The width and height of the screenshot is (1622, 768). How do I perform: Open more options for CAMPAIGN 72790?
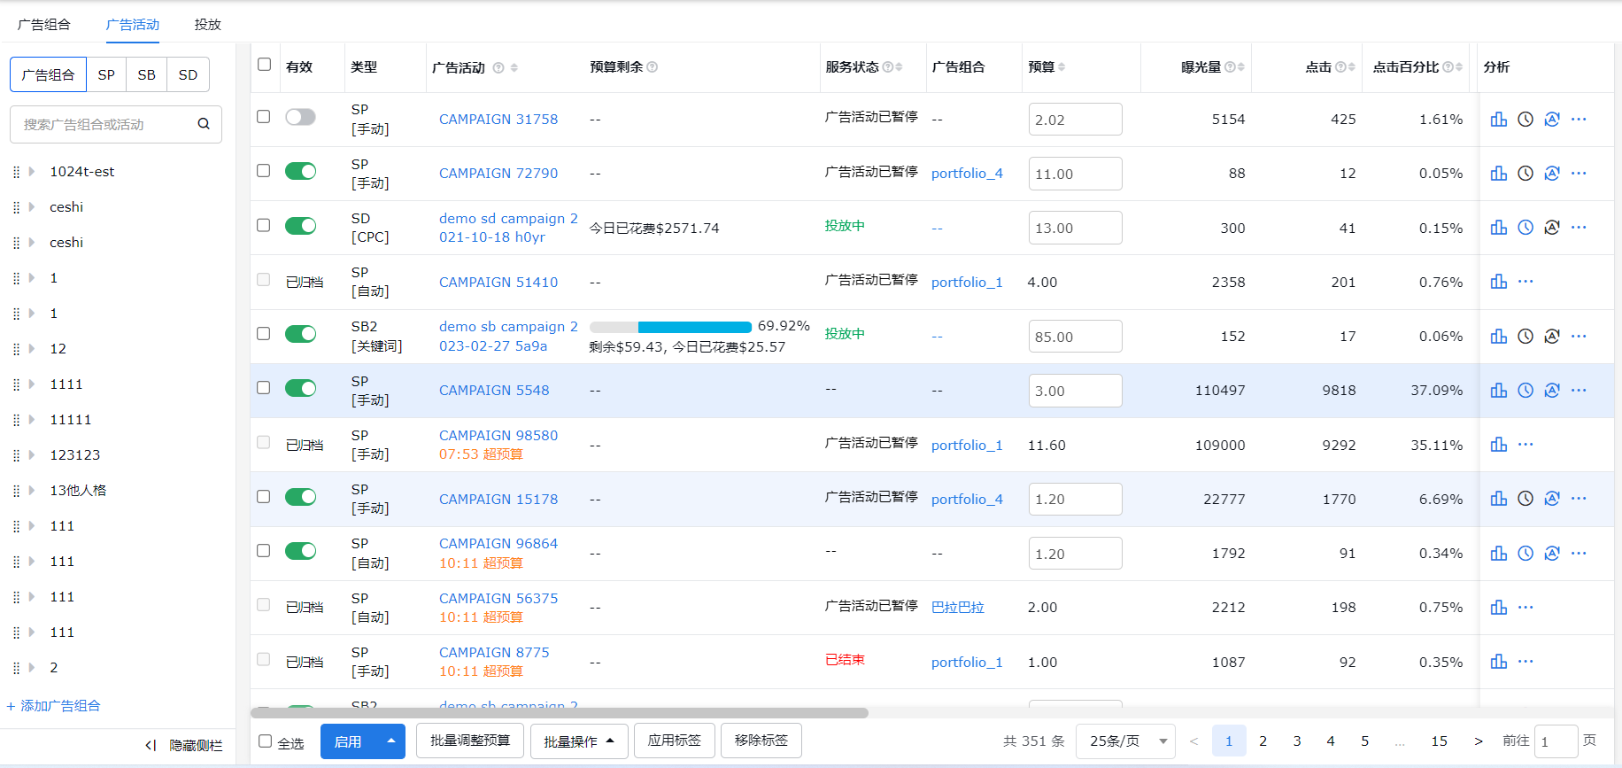coord(1579,174)
